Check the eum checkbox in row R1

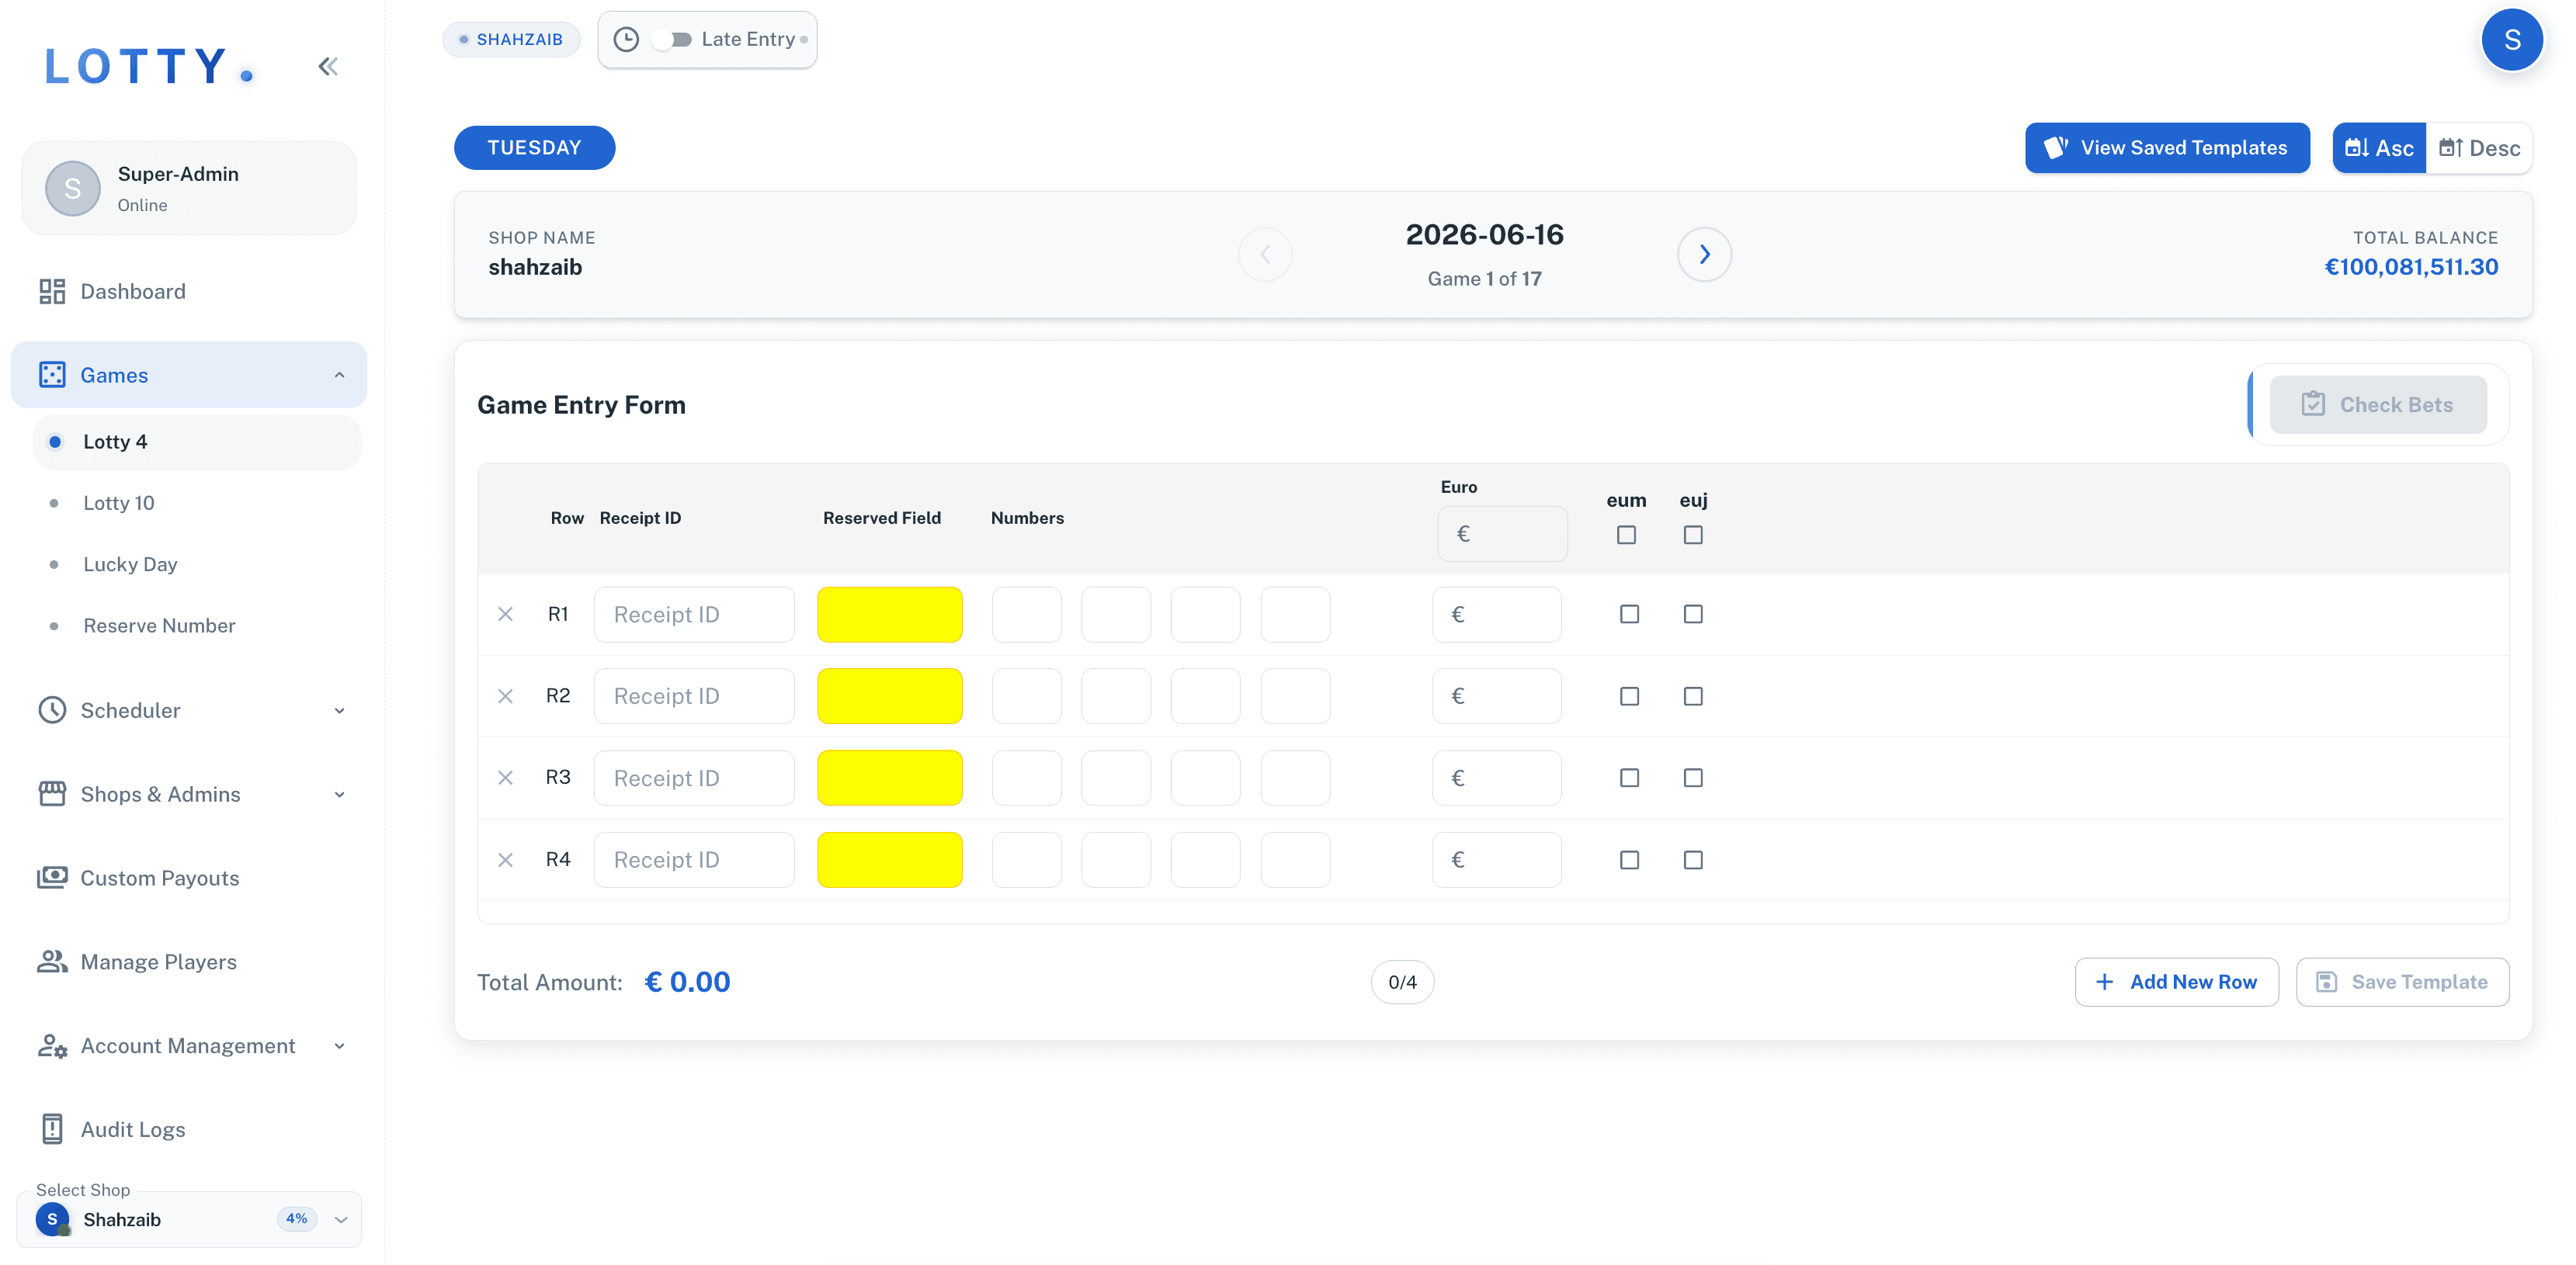(x=1630, y=614)
